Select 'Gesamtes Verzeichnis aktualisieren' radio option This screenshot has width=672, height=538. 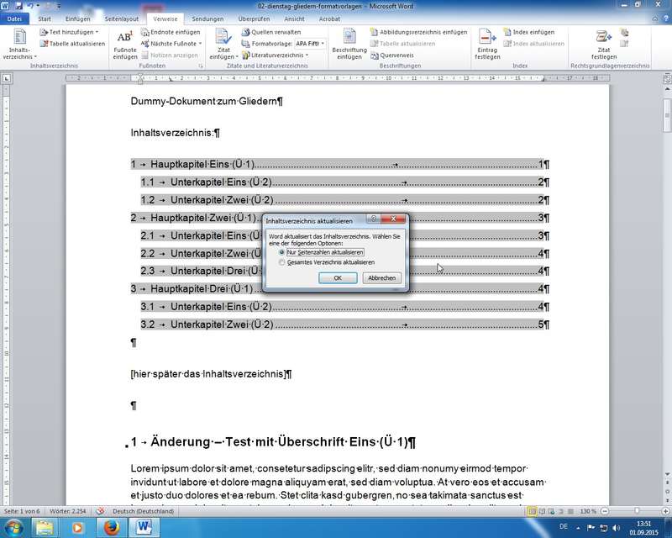coord(282,262)
